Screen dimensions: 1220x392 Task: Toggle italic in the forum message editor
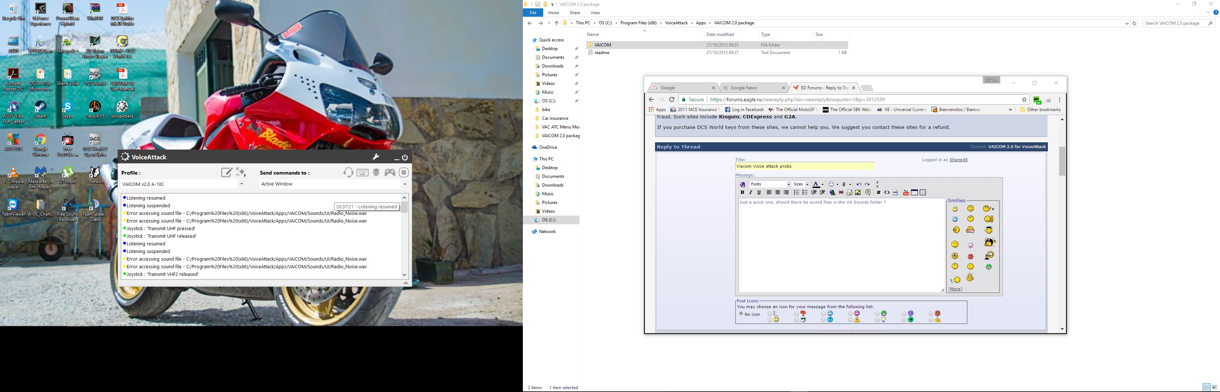pyautogui.click(x=751, y=193)
